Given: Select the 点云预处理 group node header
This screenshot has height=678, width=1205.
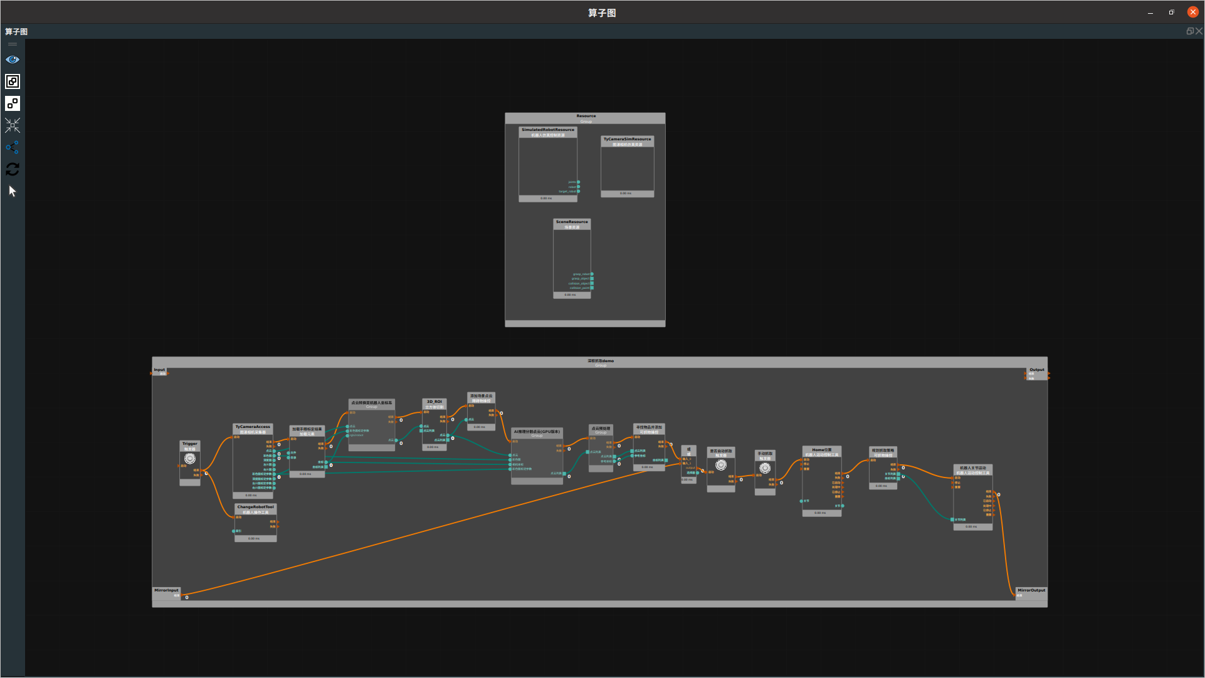Looking at the screenshot, I should pos(601,430).
